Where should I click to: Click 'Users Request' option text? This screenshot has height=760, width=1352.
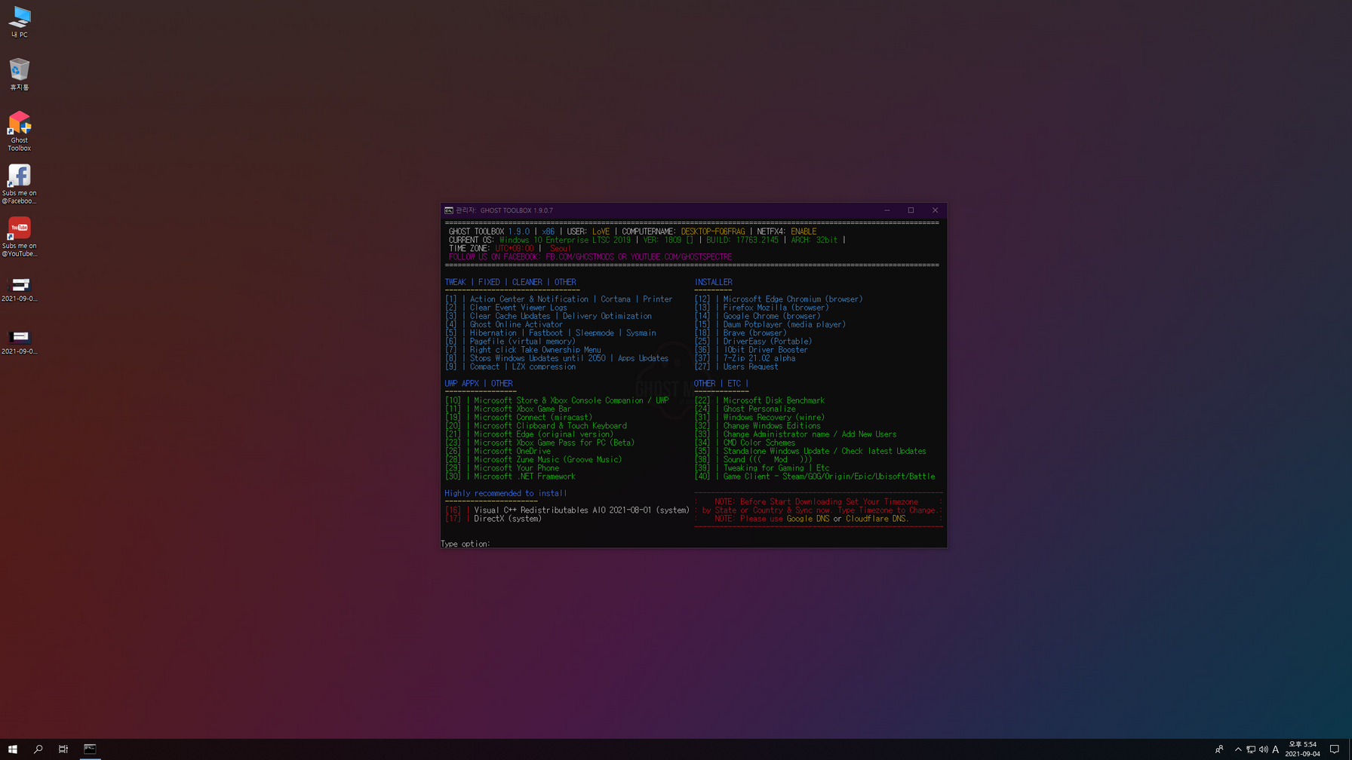point(751,366)
